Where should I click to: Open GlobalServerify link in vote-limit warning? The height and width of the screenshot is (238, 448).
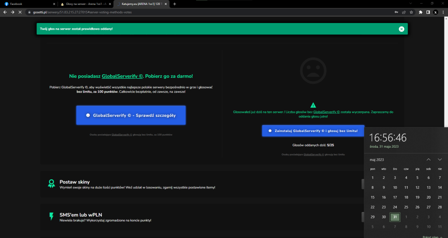coord(326,112)
